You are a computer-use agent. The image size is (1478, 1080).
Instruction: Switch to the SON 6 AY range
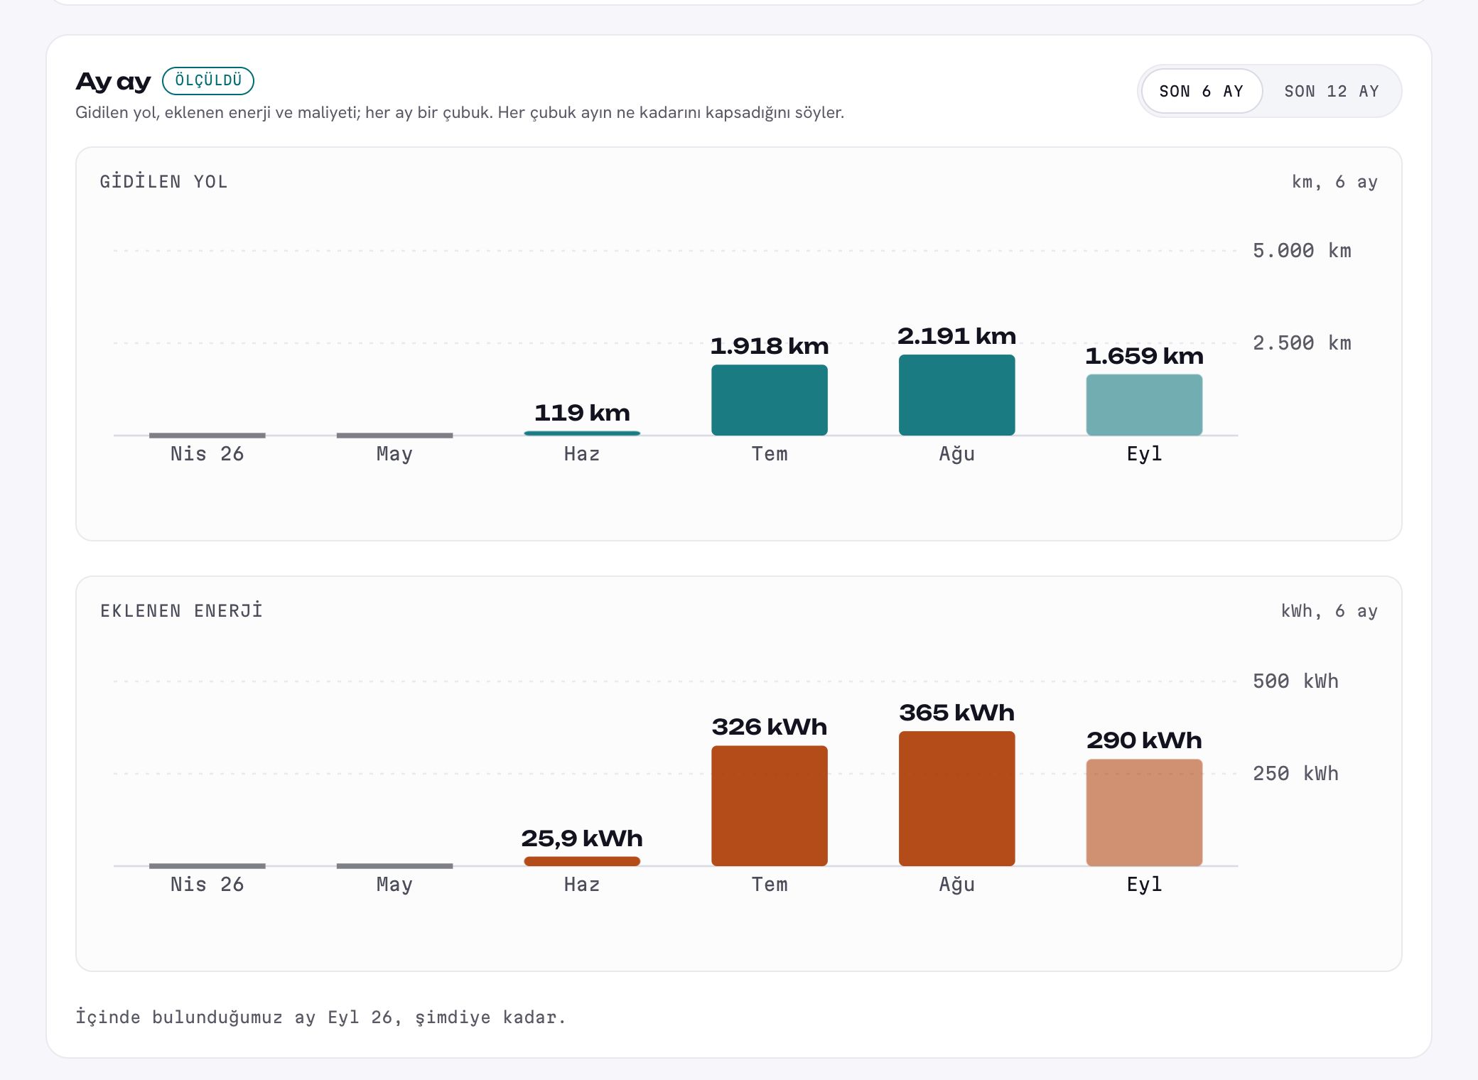(1202, 91)
